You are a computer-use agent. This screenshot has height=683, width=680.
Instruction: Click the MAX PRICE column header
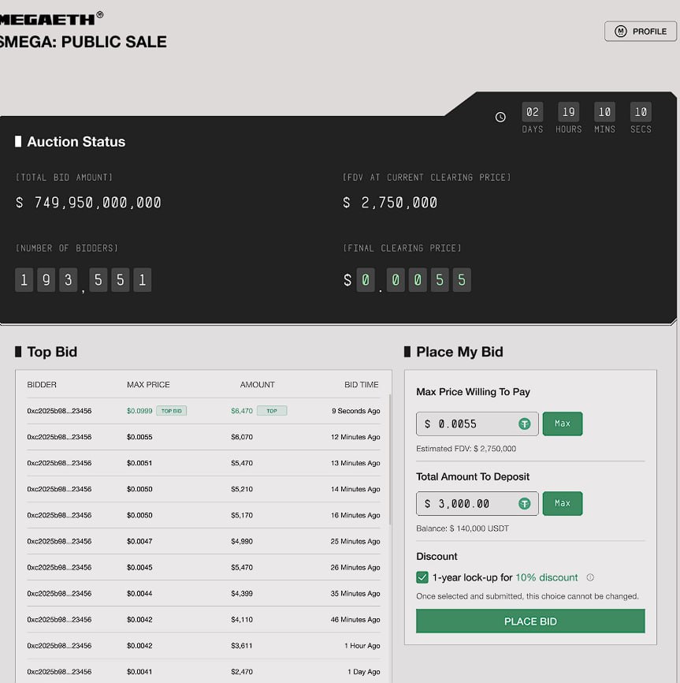click(148, 385)
